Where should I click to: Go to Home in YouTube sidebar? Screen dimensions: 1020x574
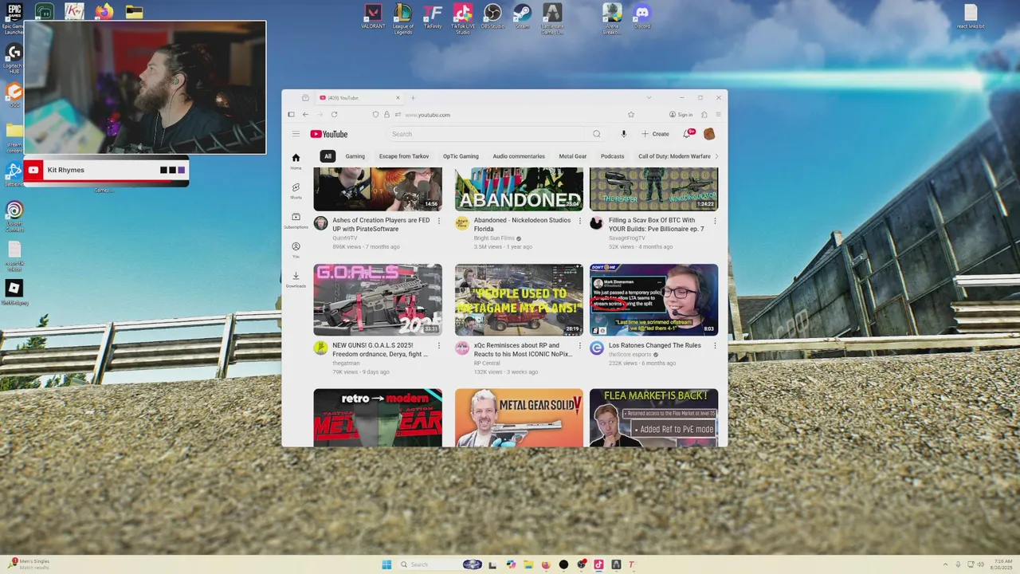click(x=296, y=161)
